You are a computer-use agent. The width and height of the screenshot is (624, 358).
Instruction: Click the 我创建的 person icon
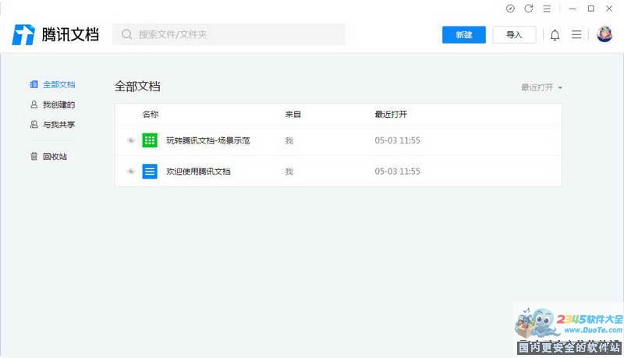tap(34, 105)
